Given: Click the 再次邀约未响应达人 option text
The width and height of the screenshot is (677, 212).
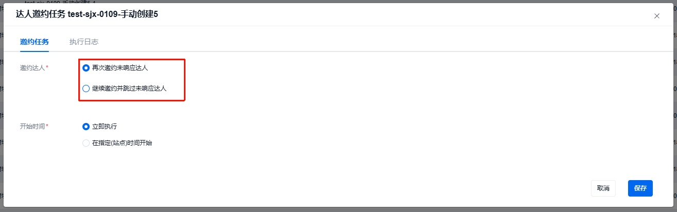Looking at the screenshot, I should 120,68.
